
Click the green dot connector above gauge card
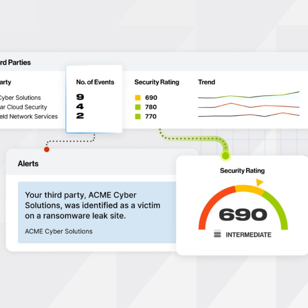point(226,156)
